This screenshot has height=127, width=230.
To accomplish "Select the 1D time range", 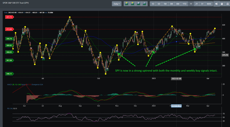I will coord(153,4).
